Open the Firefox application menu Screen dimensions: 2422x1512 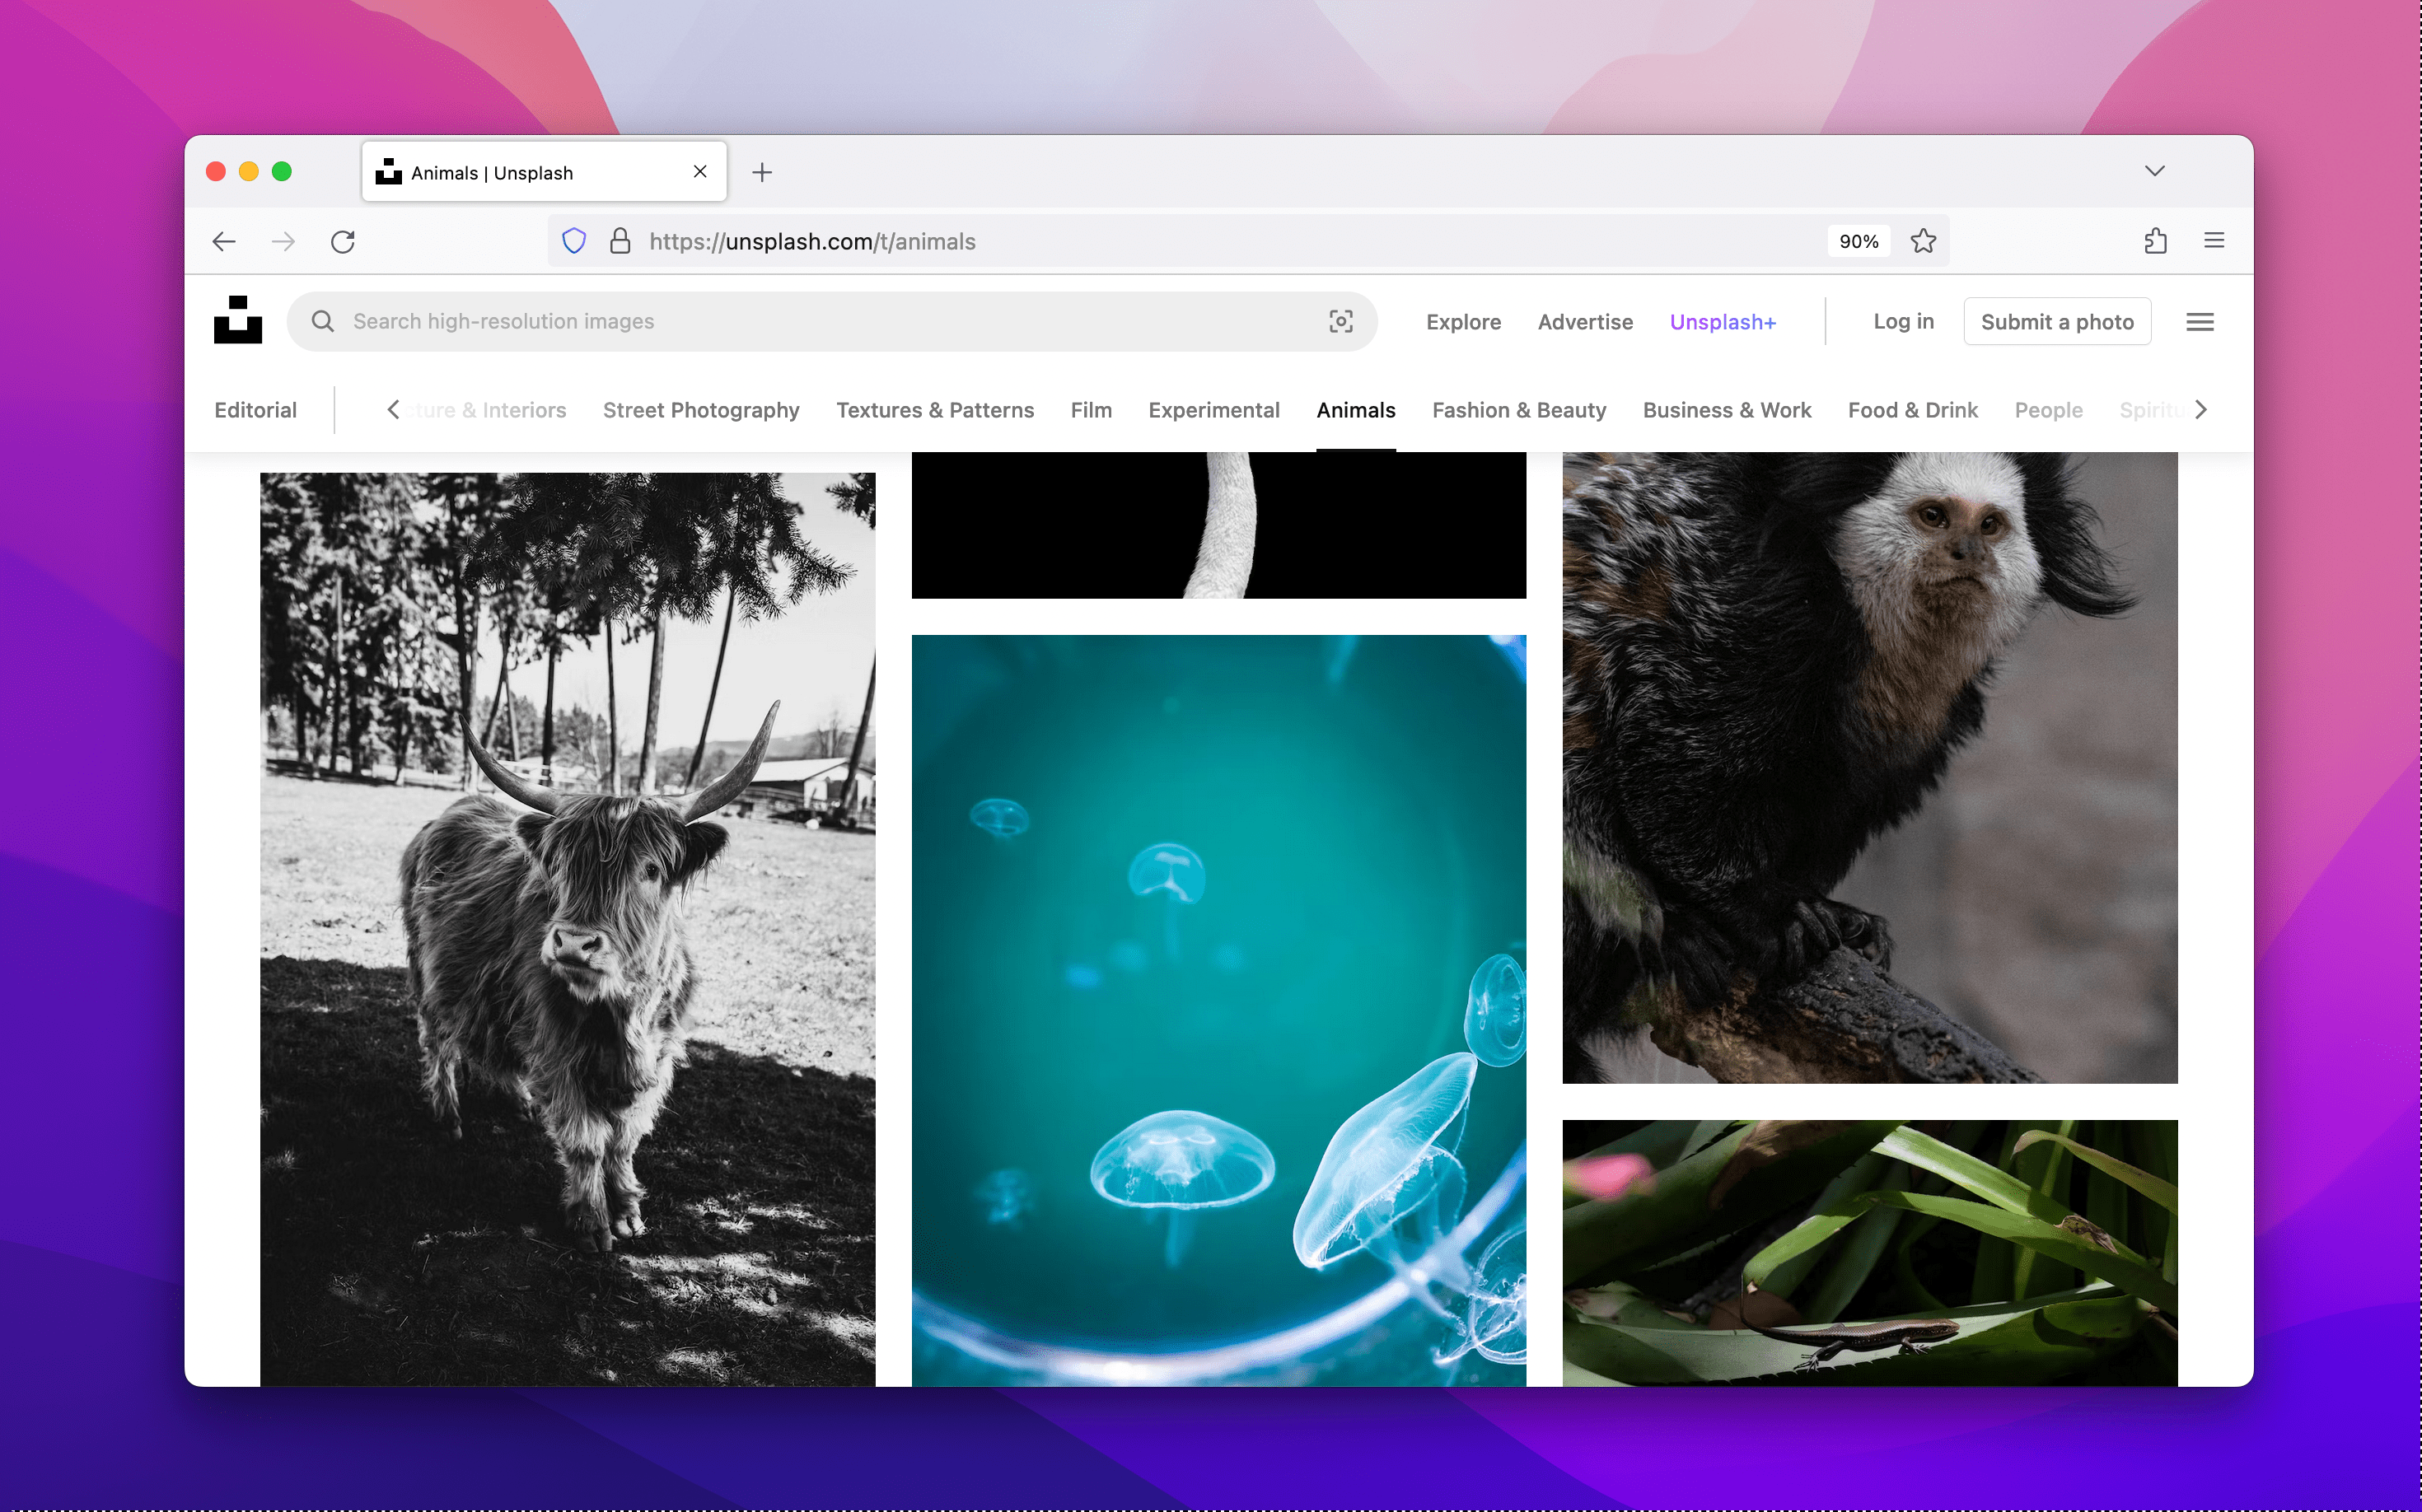2214,240
